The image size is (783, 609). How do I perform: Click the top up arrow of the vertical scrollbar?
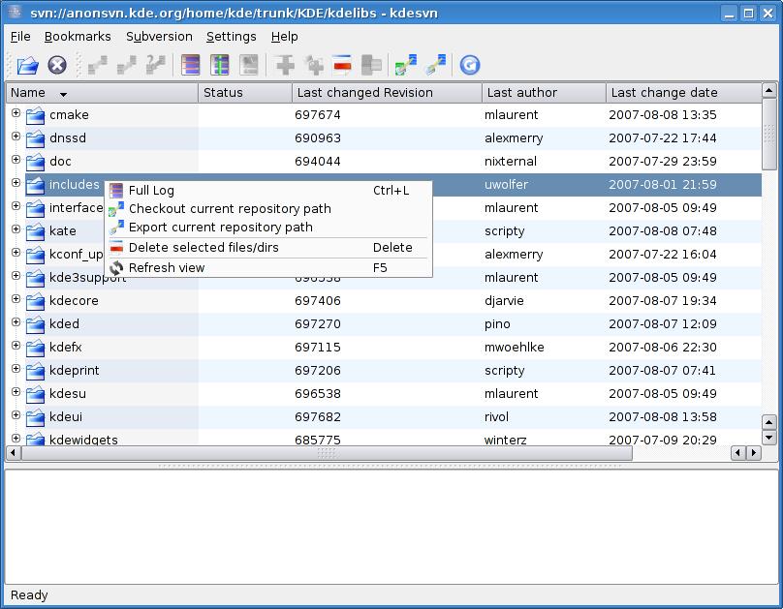pos(769,90)
